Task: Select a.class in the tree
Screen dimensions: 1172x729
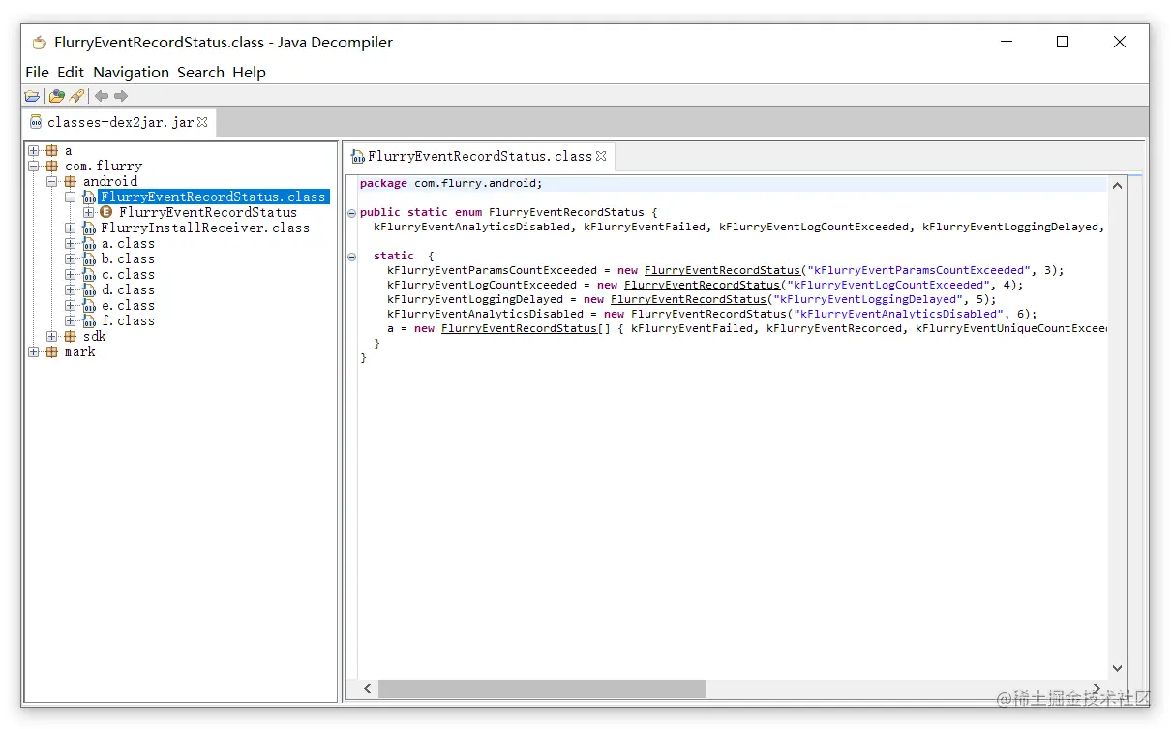Action: [x=128, y=244]
